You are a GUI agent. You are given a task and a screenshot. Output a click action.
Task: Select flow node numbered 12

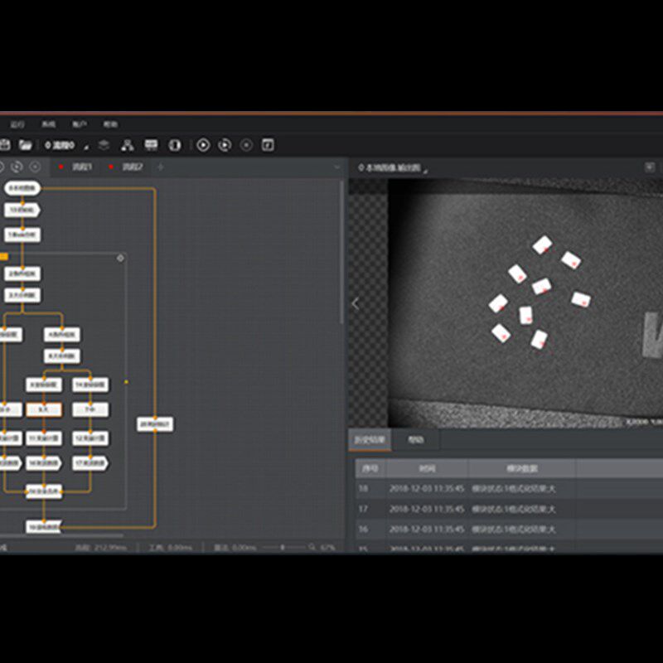90,438
